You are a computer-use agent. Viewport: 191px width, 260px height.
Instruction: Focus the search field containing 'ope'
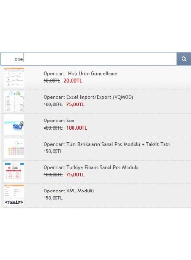click(x=89, y=59)
